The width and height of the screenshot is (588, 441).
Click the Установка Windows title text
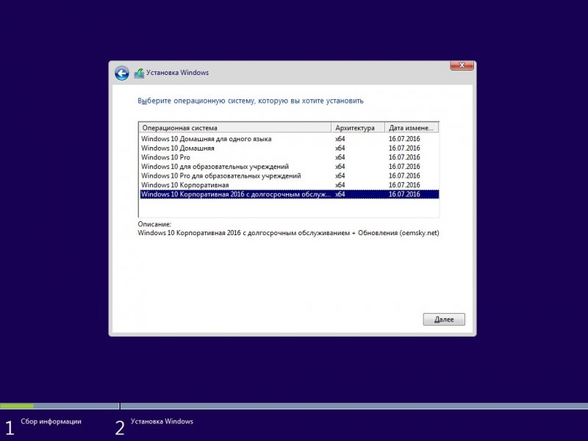[x=177, y=73]
